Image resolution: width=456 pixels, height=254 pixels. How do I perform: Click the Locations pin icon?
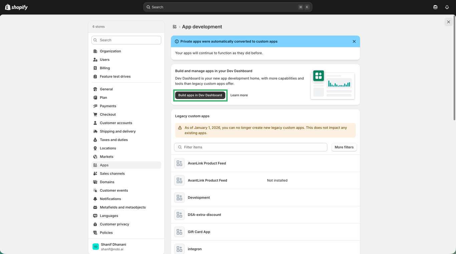(x=95, y=148)
